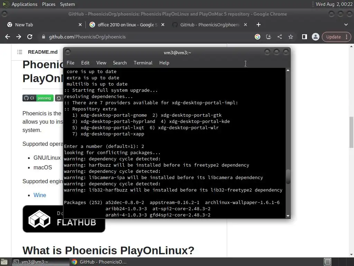Click the Google icon in address bar
Image resolution: width=354 pixels, height=266 pixels.
(x=257, y=37)
